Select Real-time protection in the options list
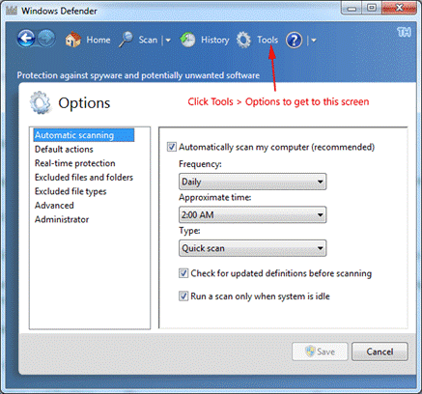 tap(75, 163)
